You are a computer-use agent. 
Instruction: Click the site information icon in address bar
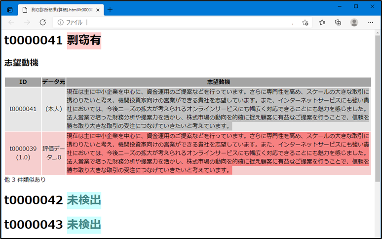(x=61, y=23)
